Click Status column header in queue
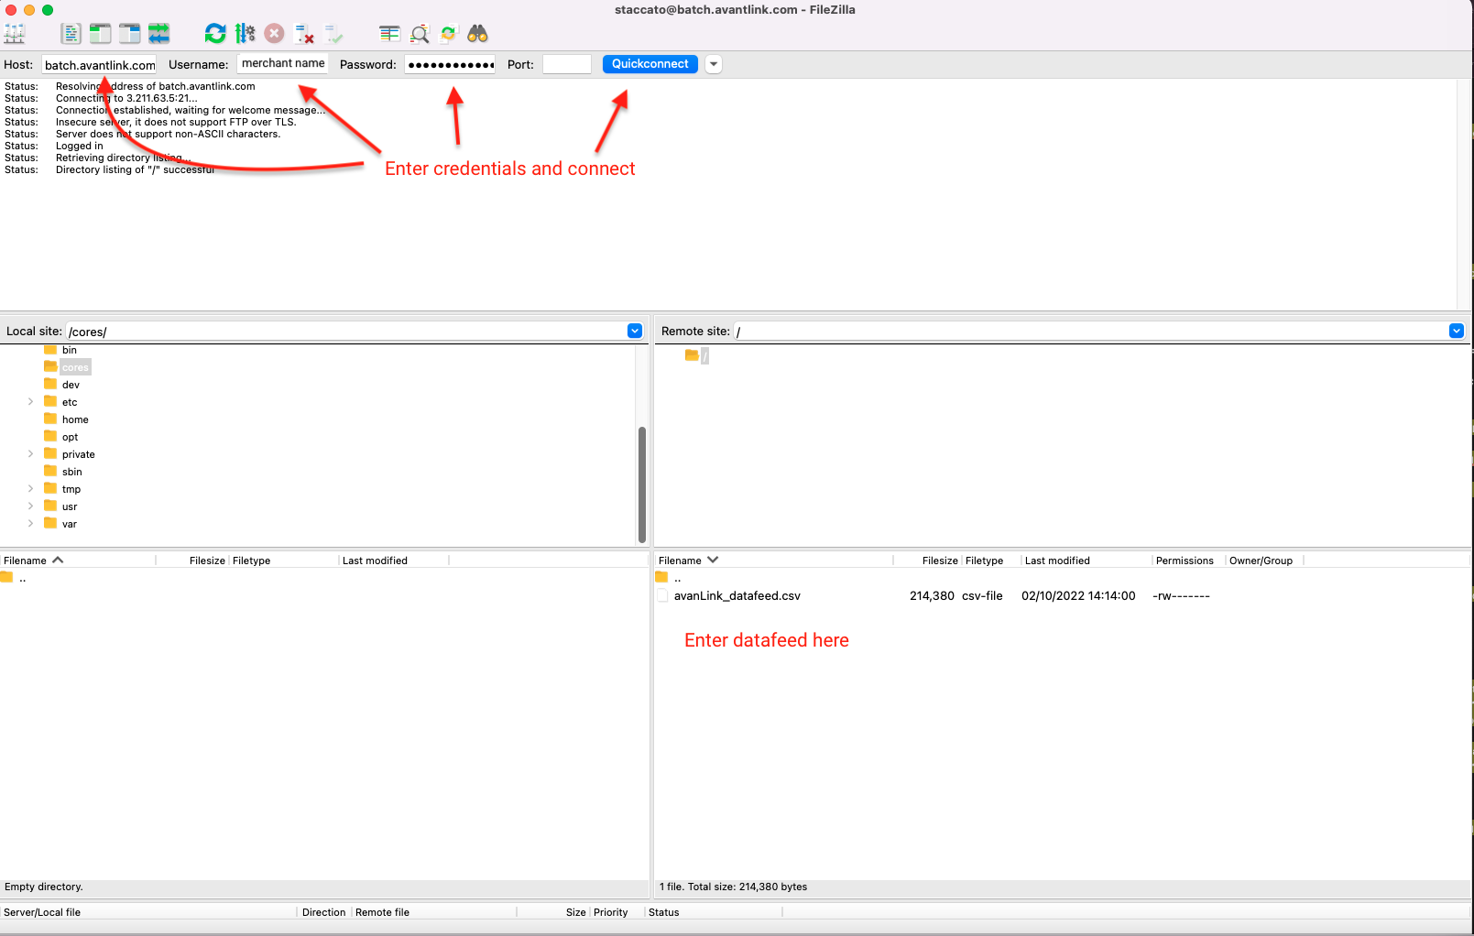 (x=714, y=912)
